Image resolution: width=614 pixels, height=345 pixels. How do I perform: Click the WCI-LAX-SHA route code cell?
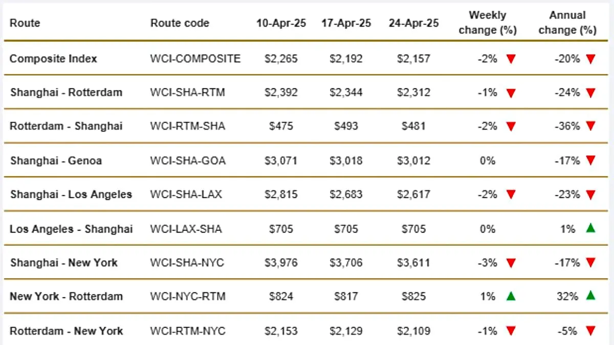[x=186, y=228]
